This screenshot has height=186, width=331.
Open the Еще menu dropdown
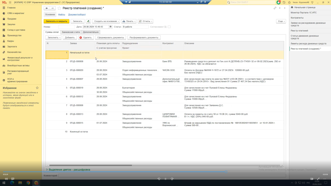(281, 21)
